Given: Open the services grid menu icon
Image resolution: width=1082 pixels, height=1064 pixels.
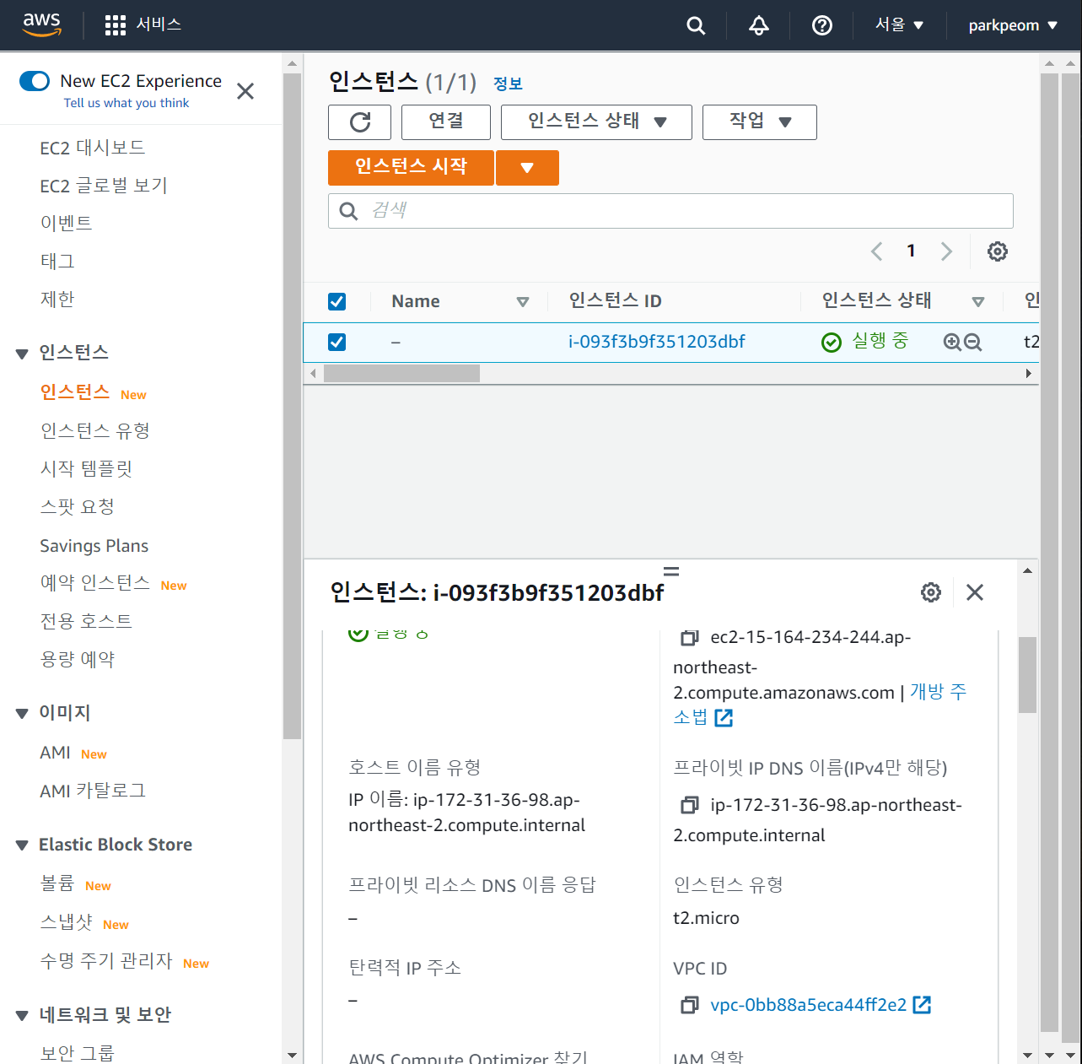Looking at the screenshot, I should point(116,25).
